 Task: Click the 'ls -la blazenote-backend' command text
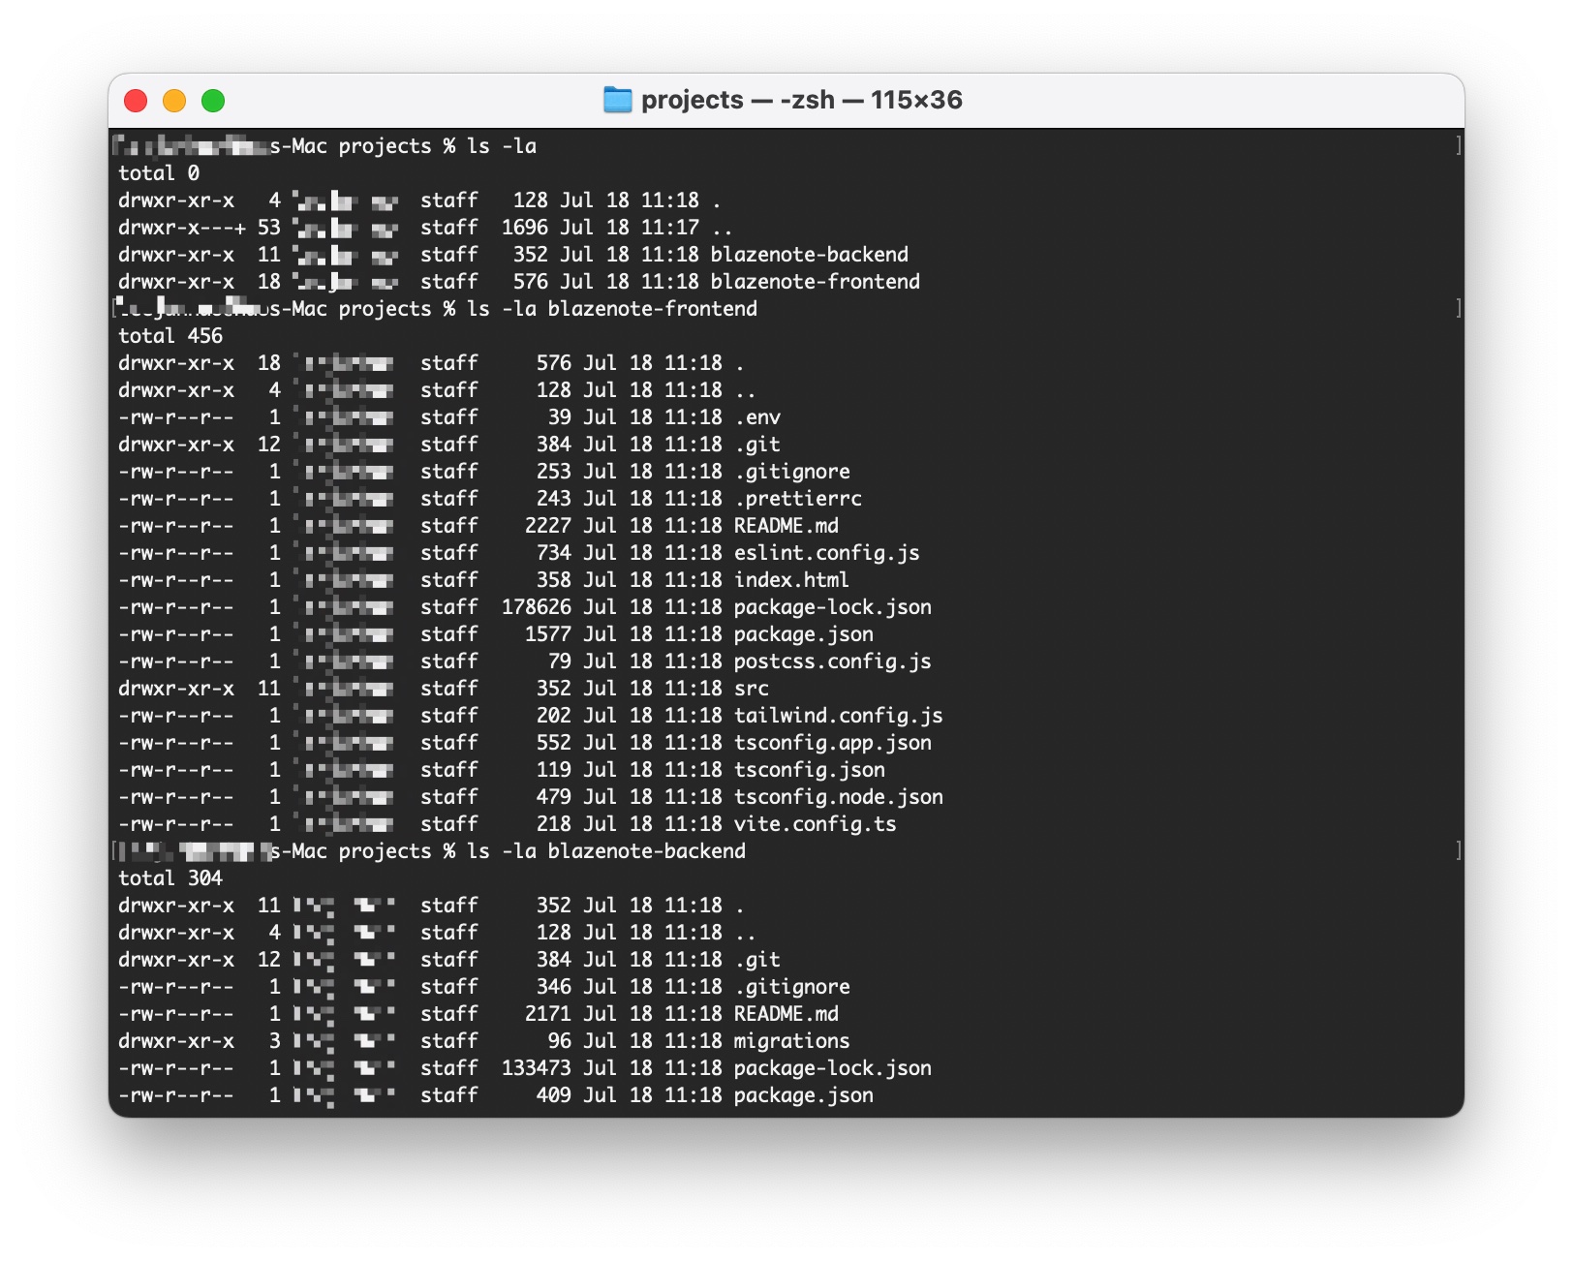[606, 851]
